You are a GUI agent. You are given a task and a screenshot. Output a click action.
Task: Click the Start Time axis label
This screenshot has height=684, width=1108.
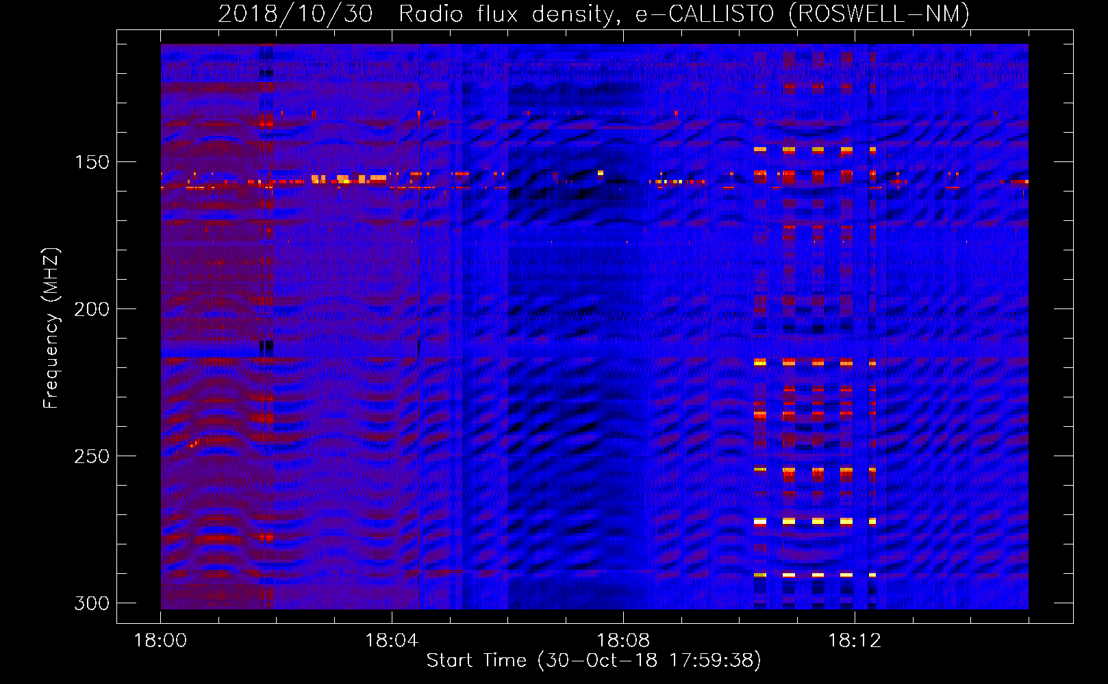[594, 661]
